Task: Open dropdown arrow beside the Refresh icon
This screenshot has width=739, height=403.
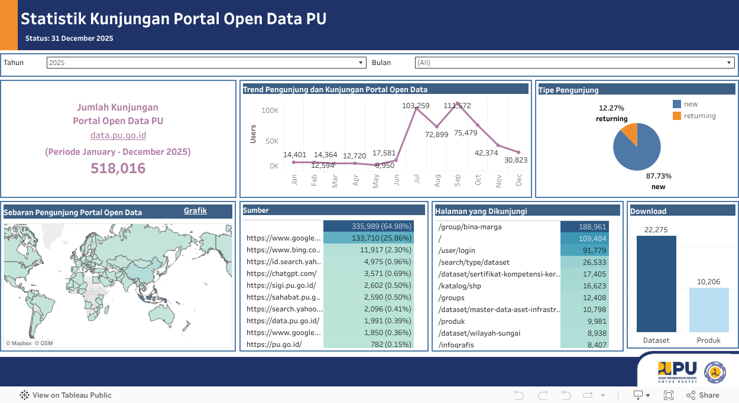Action: click(602, 395)
